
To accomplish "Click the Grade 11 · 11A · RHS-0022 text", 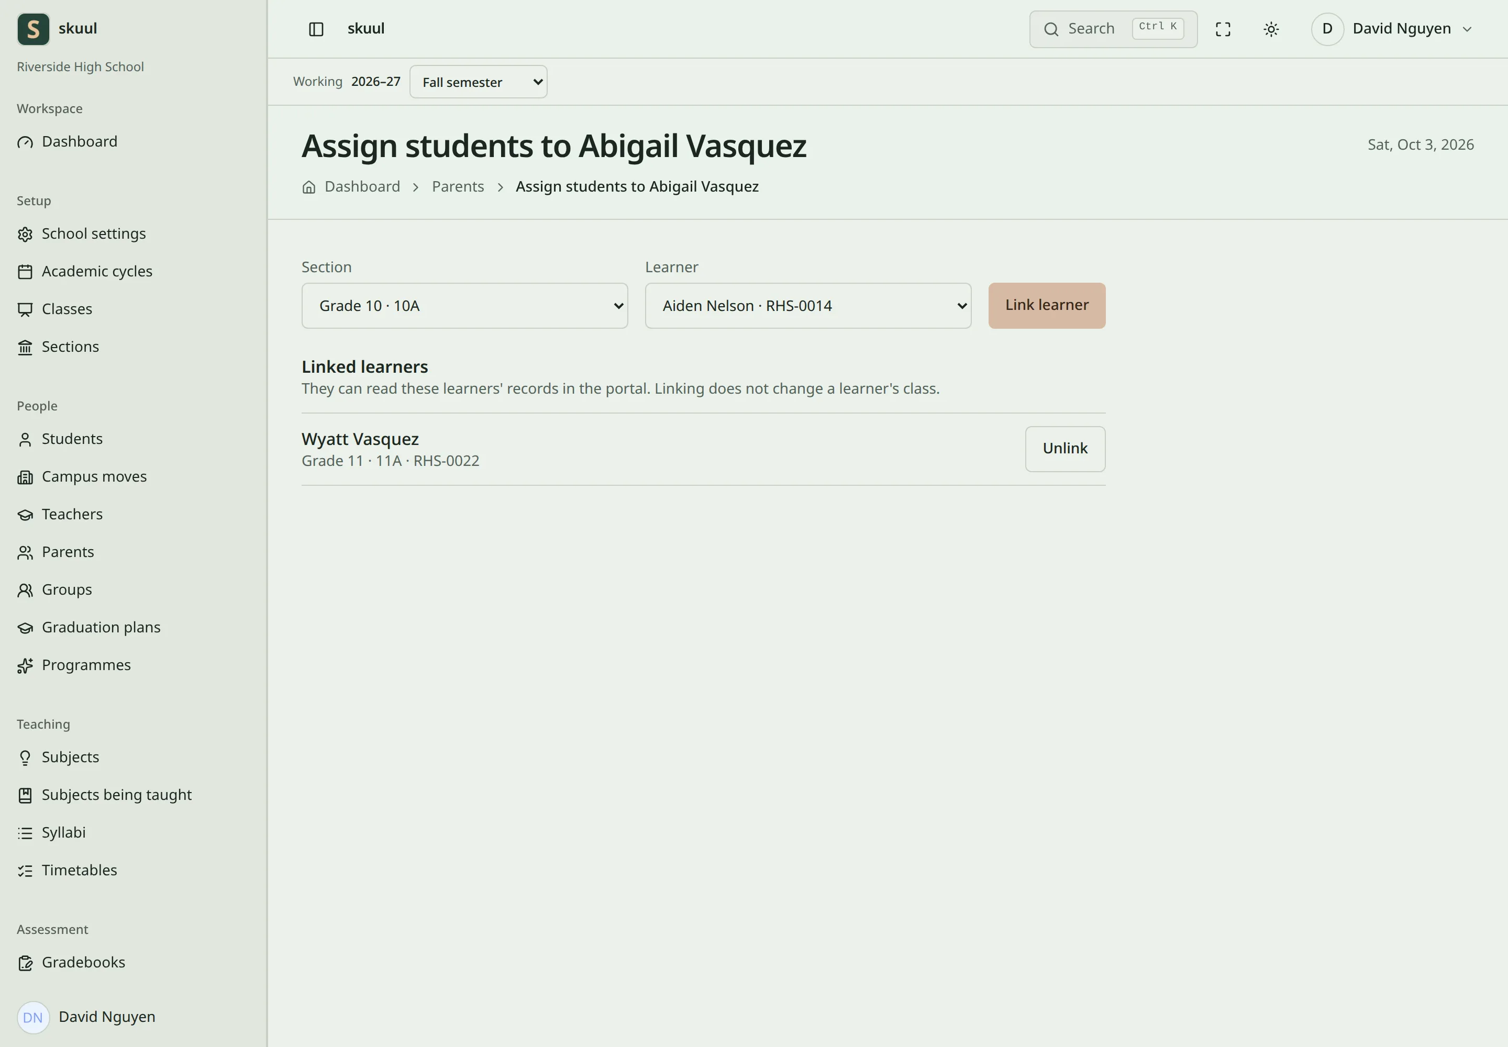I will pos(391,461).
